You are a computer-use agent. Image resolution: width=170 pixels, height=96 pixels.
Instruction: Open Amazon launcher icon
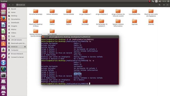coord(3,50)
